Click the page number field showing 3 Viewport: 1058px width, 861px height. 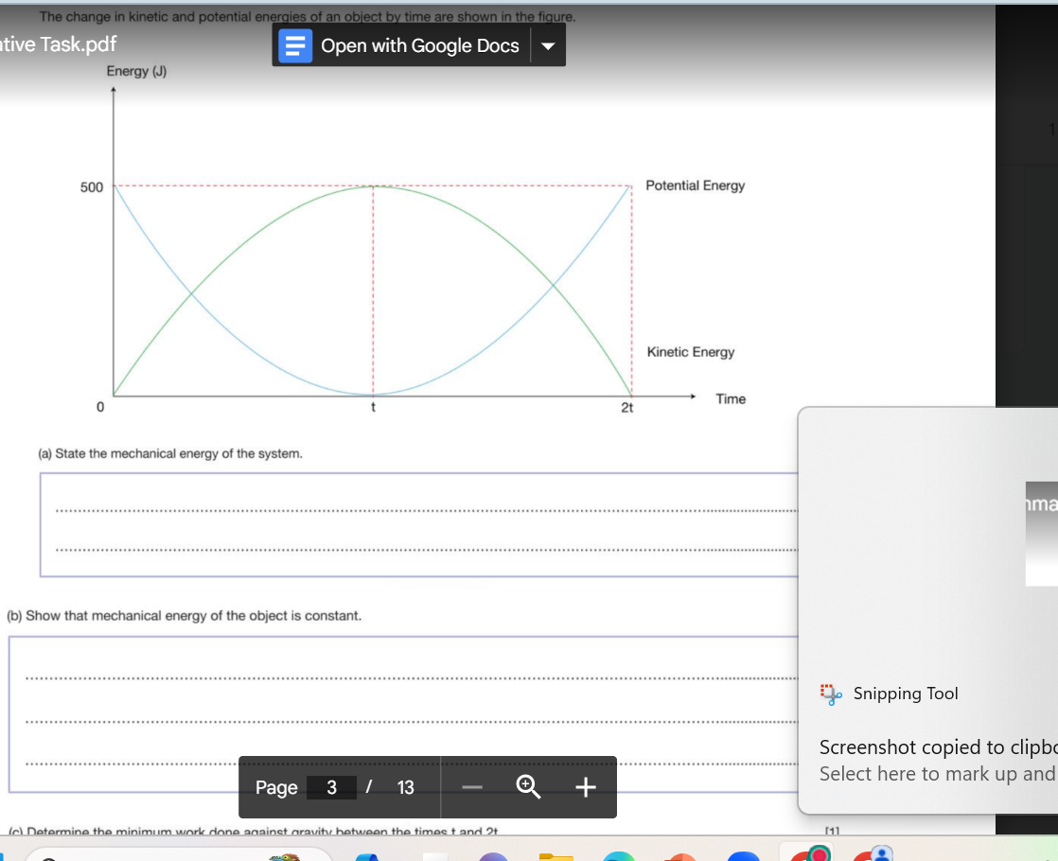(333, 787)
